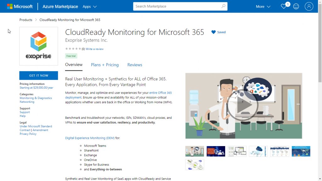
Task: Open the Help link
Action: click(x=23, y=116)
